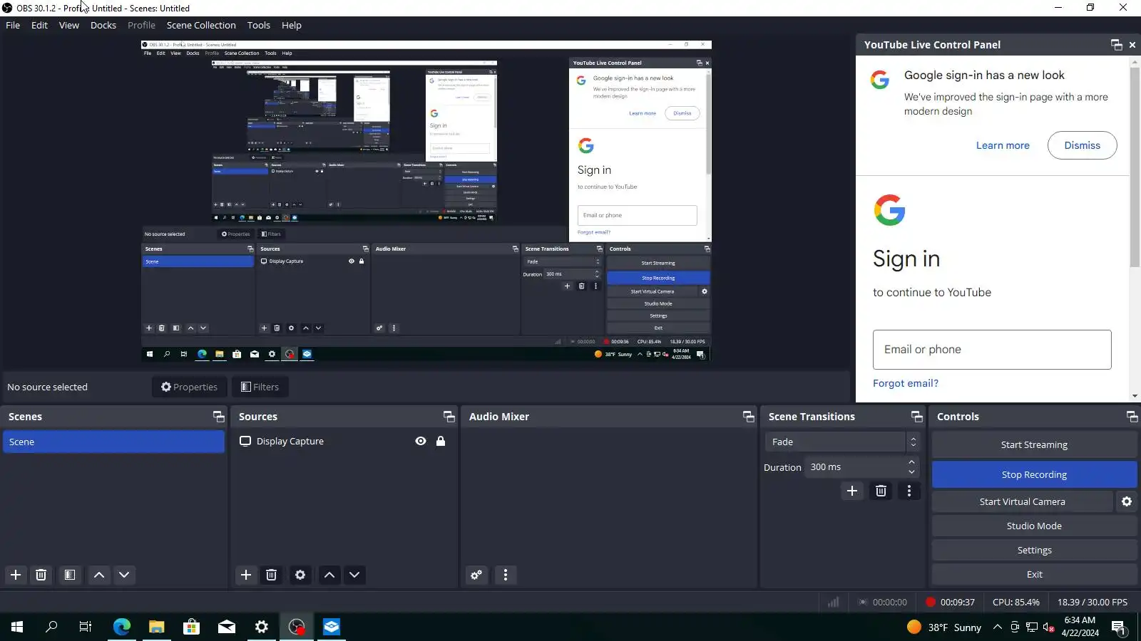Screen dimensions: 1141x641
Task: Toggle Display Capture lock
Action: 441,442
